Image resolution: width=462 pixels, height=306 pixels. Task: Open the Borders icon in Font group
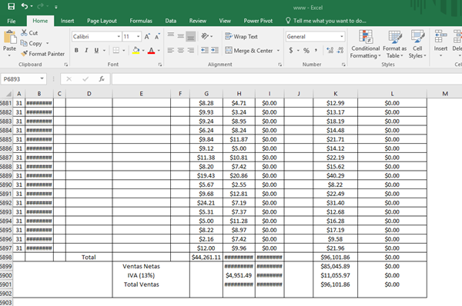[x=116, y=50]
